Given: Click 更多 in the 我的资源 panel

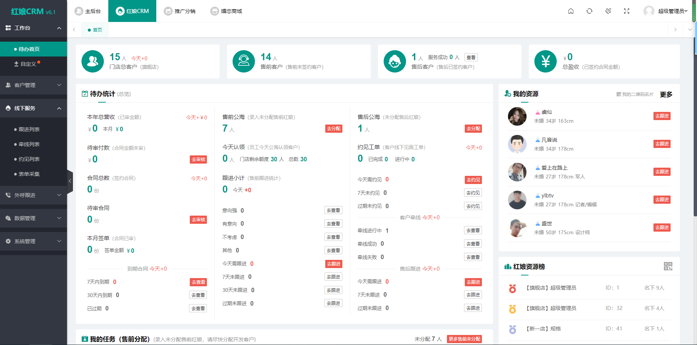Looking at the screenshot, I should 666,94.
